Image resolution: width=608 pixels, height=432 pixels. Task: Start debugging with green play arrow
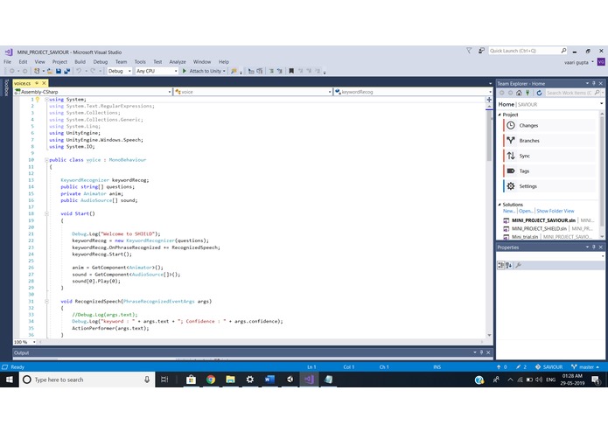point(185,71)
